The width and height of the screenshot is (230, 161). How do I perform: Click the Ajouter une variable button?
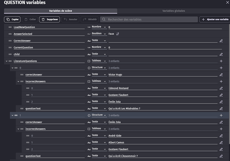[214, 20]
